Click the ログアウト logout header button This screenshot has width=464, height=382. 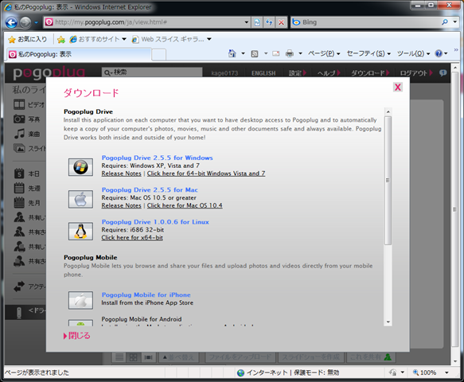tap(416, 73)
